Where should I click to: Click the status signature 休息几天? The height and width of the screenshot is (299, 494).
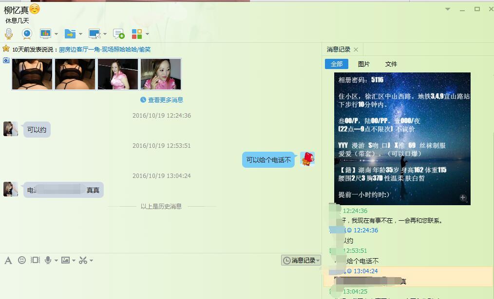(x=17, y=21)
